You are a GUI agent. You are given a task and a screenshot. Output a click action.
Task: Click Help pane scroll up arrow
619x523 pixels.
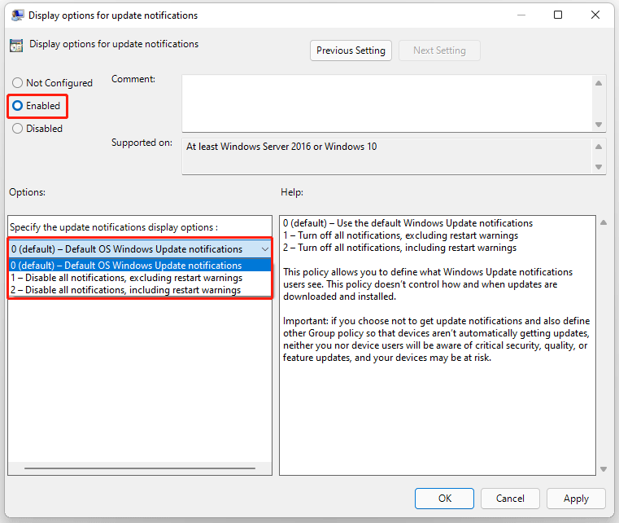click(x=604, y=222)
